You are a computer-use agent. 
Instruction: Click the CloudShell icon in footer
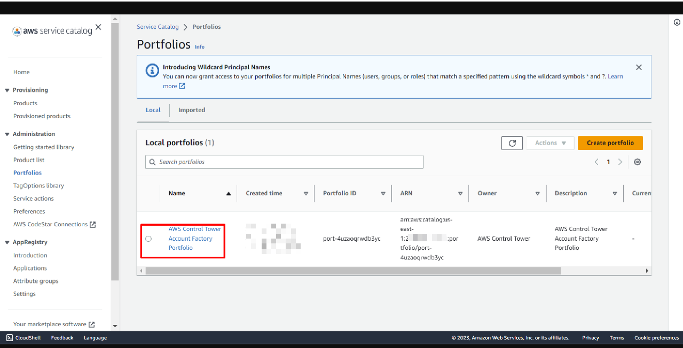point(10,338)
